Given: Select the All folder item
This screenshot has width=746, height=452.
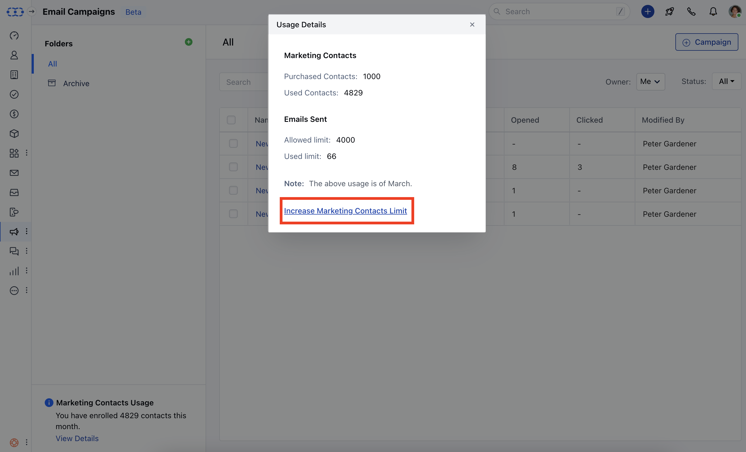Looking at the screenshot, I should click(x=52, y=64).
